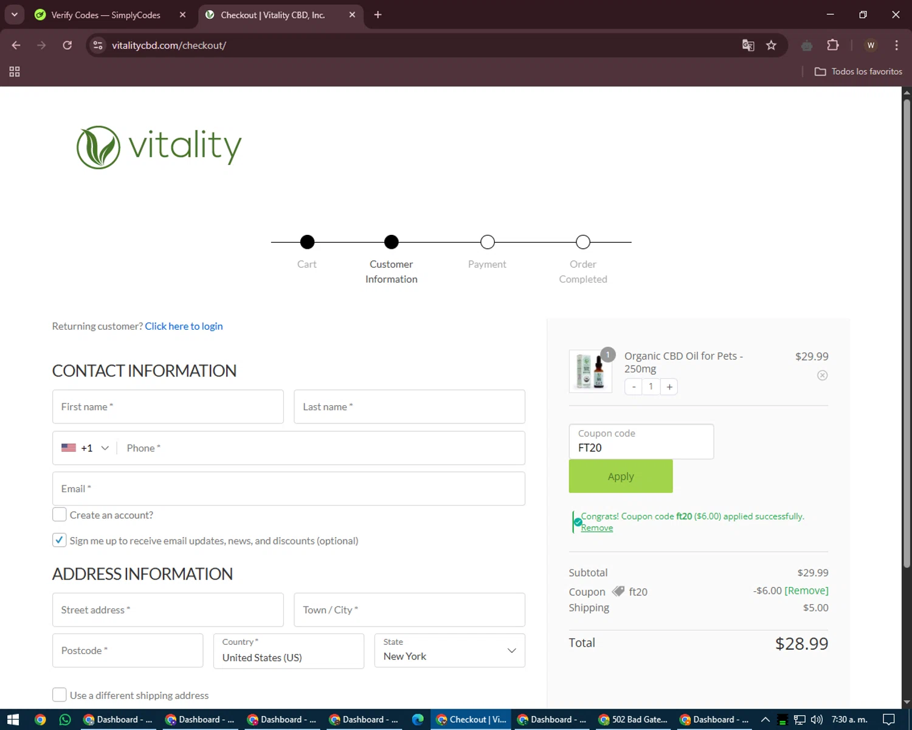This screenshot has height=730, width=912.
Task: Click the Street address field
Action: point(168,610)
